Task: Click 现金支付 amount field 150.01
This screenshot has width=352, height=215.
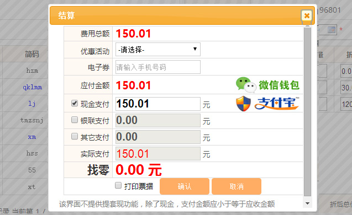Action: [158, 104]
